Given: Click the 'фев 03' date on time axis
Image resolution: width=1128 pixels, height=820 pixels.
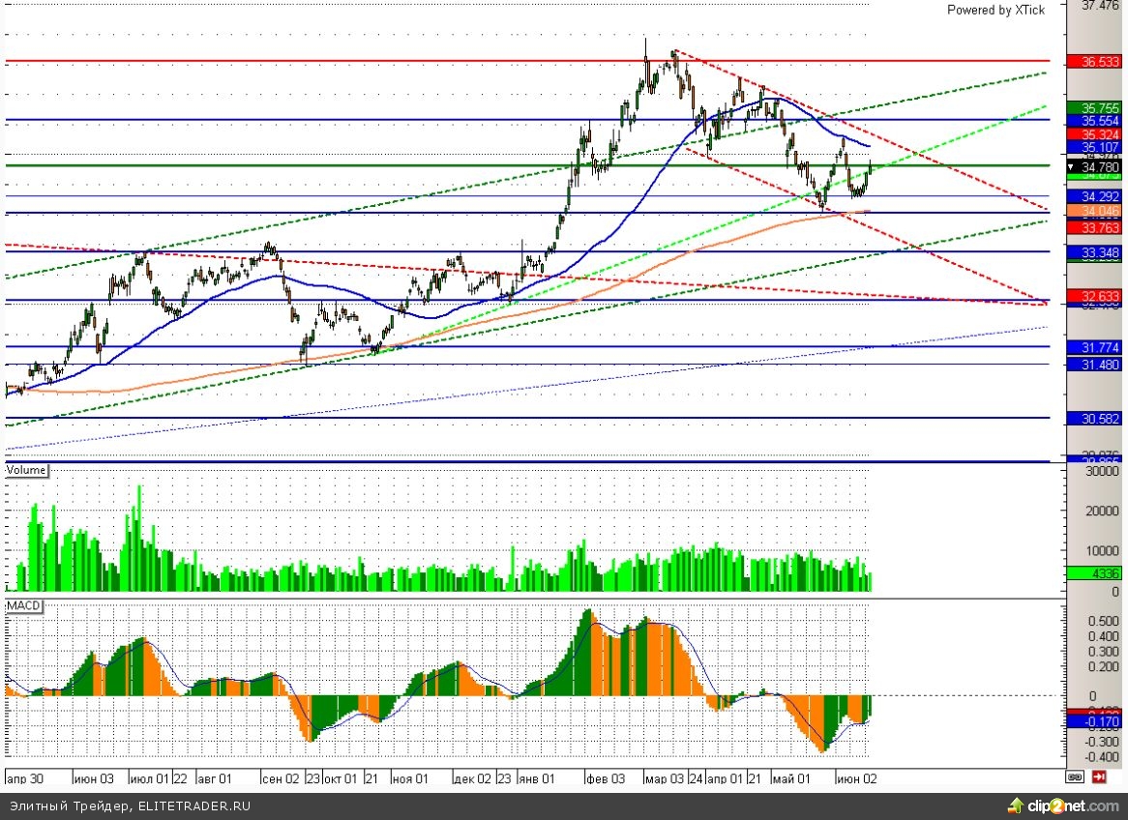Looking at the screenshot, I should pyautogui.click(x=605, y=777).
